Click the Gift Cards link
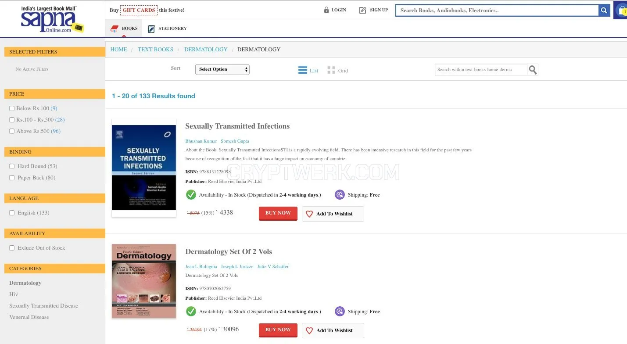 pos(139,10)
